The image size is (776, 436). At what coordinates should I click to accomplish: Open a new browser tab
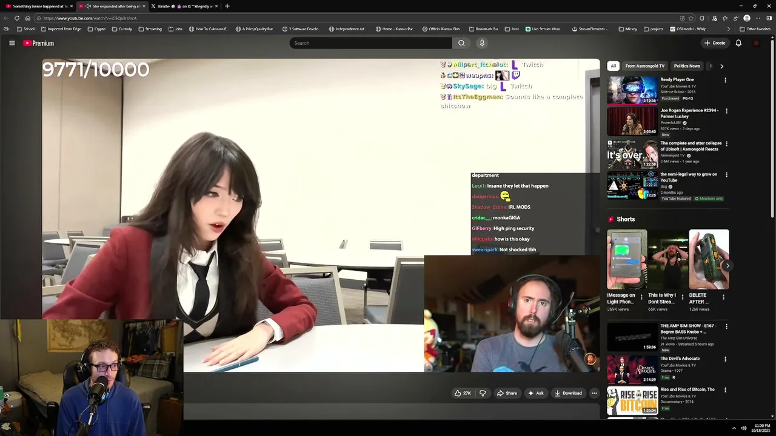tap(227, 6)
